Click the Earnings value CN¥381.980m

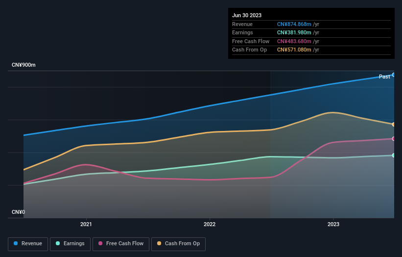coord(294,32)
